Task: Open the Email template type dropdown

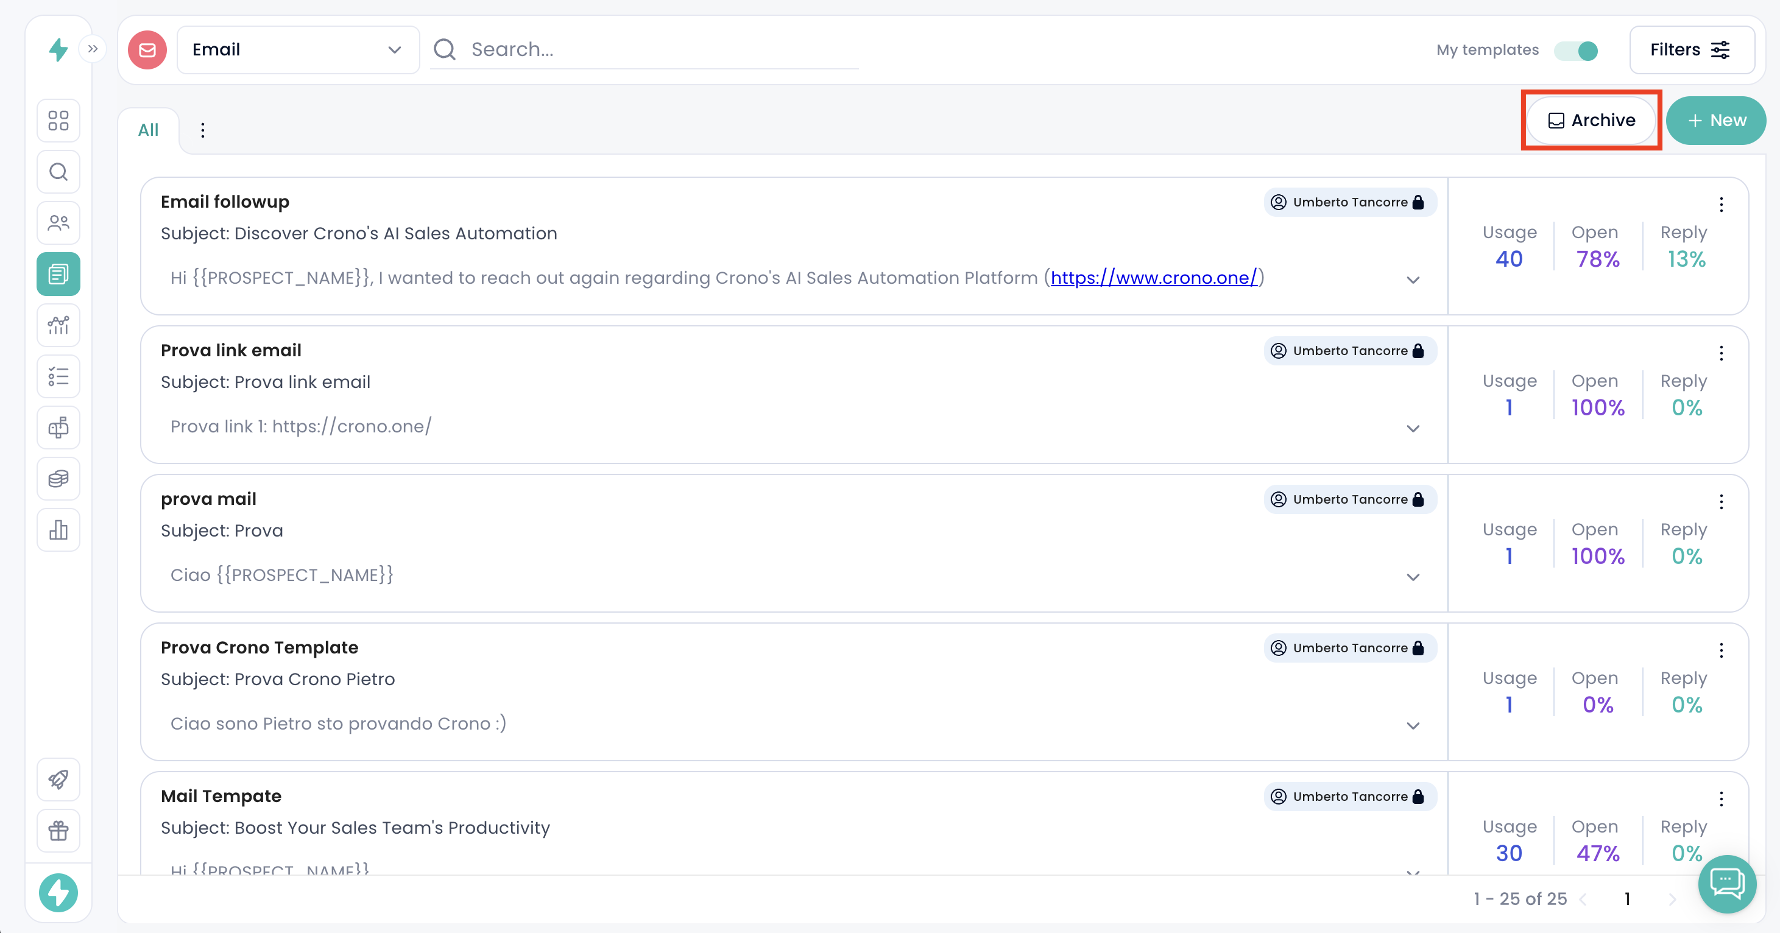Action: pyautogui.click(x=298, y=50)
